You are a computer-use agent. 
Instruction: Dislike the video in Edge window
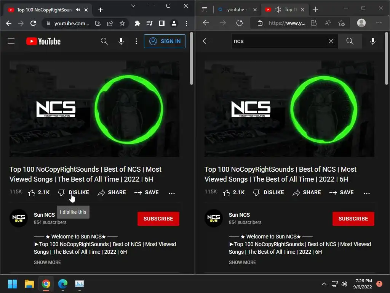click(x=269, y=192)
